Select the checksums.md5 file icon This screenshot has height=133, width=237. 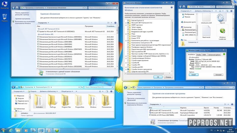point(206,18)
